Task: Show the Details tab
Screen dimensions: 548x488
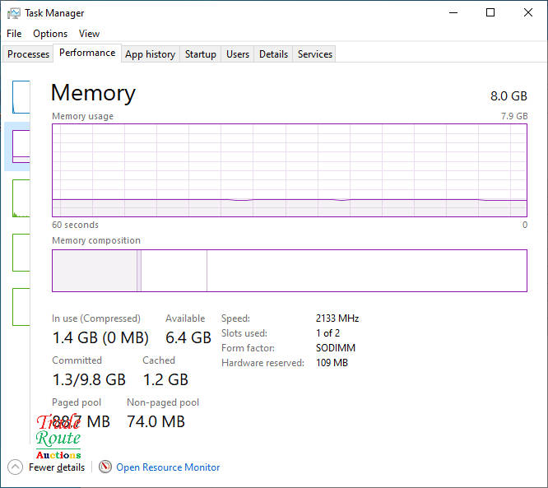Action: (273, 54)
